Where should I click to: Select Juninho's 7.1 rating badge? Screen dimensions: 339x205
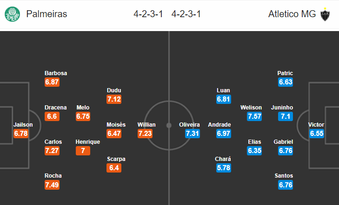(286, 116)
